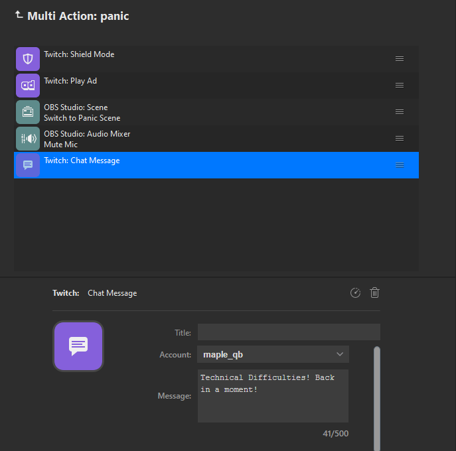
Task: Click the Chat Message icon in the list
Action: pos(28,165)
